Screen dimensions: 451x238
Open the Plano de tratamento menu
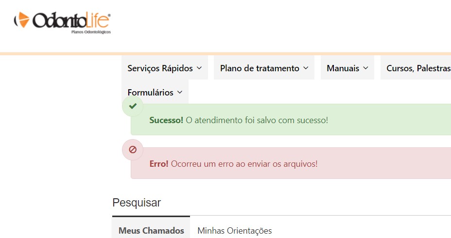coord(260,68)
